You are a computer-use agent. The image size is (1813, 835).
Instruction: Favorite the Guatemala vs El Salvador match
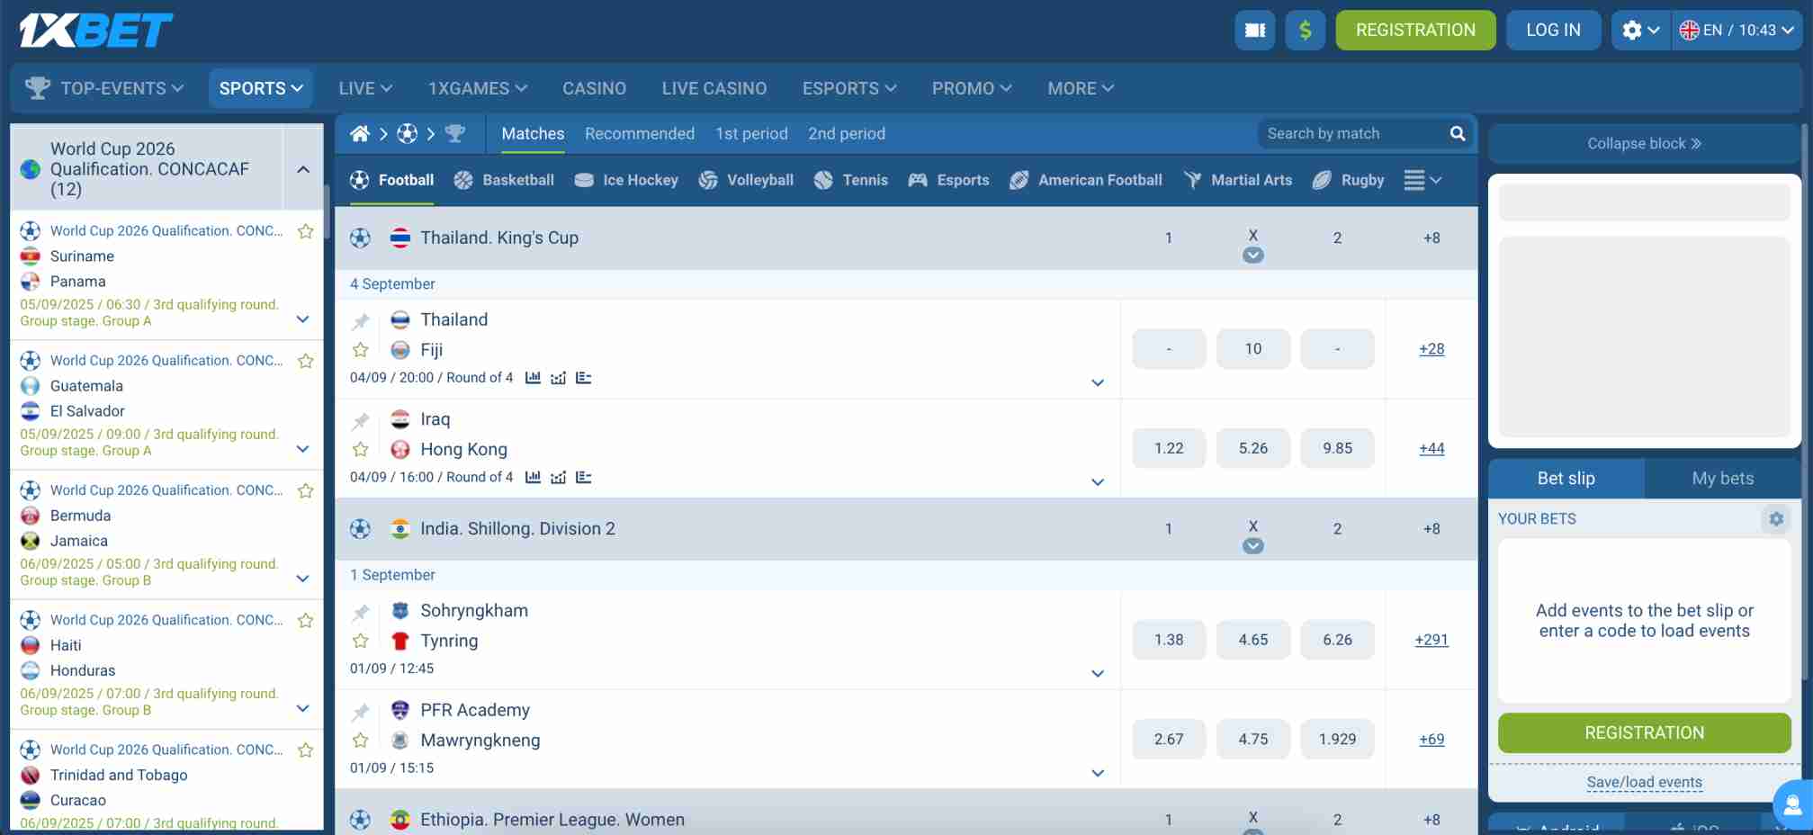coord(306,361)
